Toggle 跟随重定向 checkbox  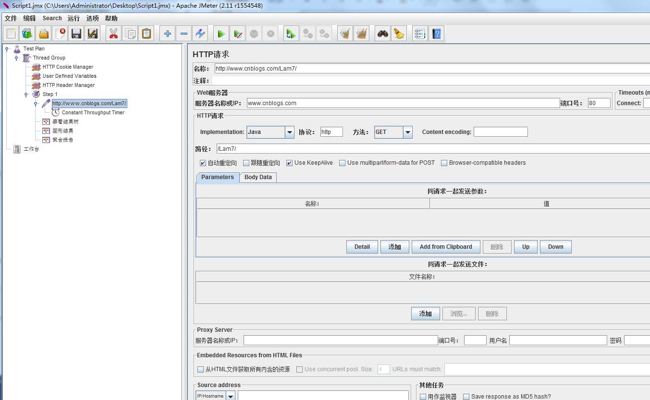click(246, 163)
